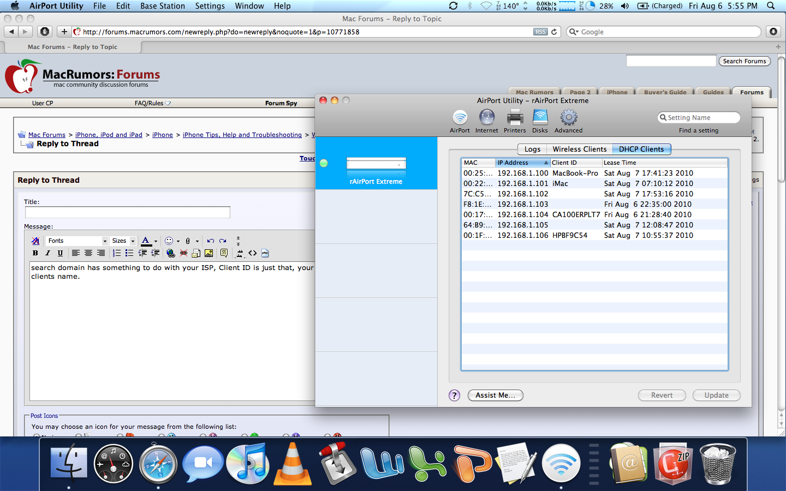This screenshot has height=491, width=786.
Task: Increase indent in message editor
Action: 156,253
